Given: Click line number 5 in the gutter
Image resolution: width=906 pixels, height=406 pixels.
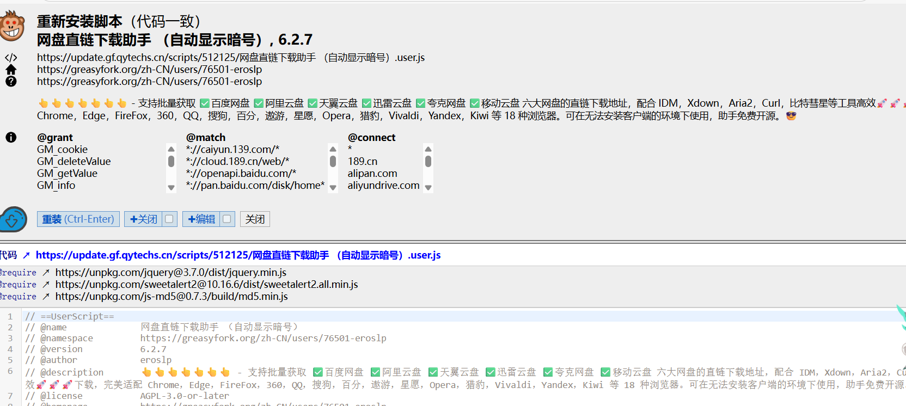Looking at the screenshot, I should click(x=10, y=360).
